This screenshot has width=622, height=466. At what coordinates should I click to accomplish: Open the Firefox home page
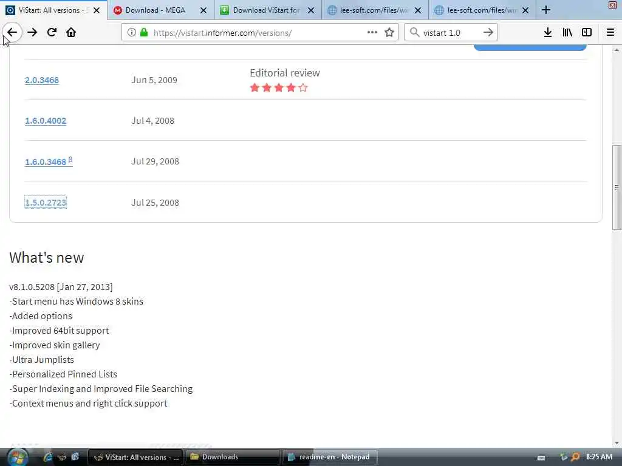click(x=71, y=33)
